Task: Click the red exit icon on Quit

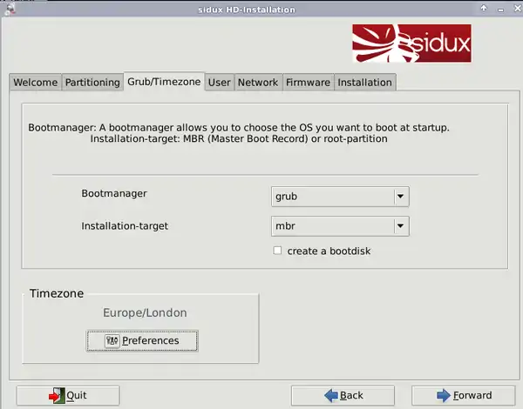Action: 57,395
